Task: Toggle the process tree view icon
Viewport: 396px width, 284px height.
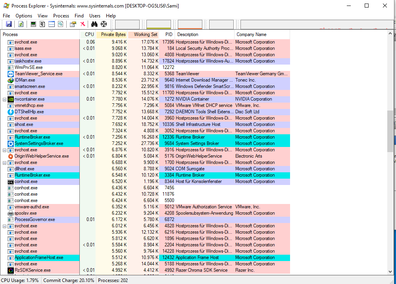Action: 42,24
